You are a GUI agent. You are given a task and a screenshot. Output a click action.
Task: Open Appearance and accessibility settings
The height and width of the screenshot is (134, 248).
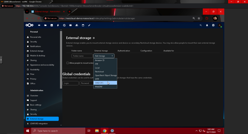(x=42, y=65)
